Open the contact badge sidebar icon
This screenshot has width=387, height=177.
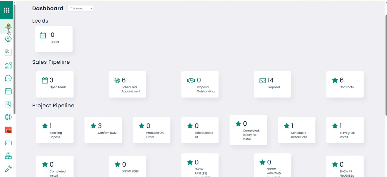[8, 104]
